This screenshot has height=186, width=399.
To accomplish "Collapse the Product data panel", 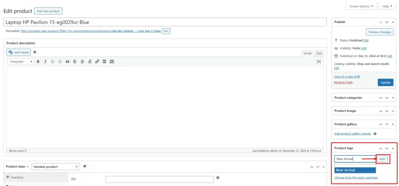I will 324,167.
